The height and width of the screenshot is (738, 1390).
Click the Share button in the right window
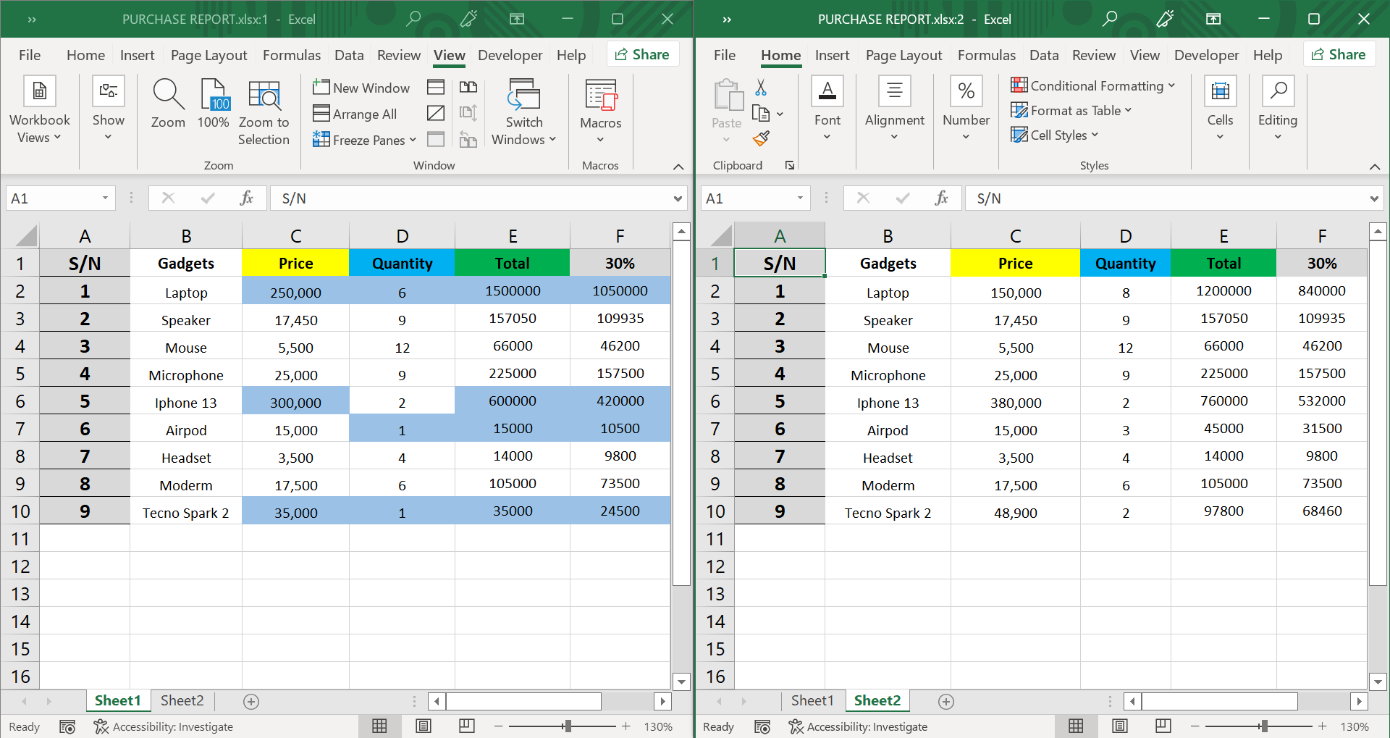click(x=1339, y=54)
